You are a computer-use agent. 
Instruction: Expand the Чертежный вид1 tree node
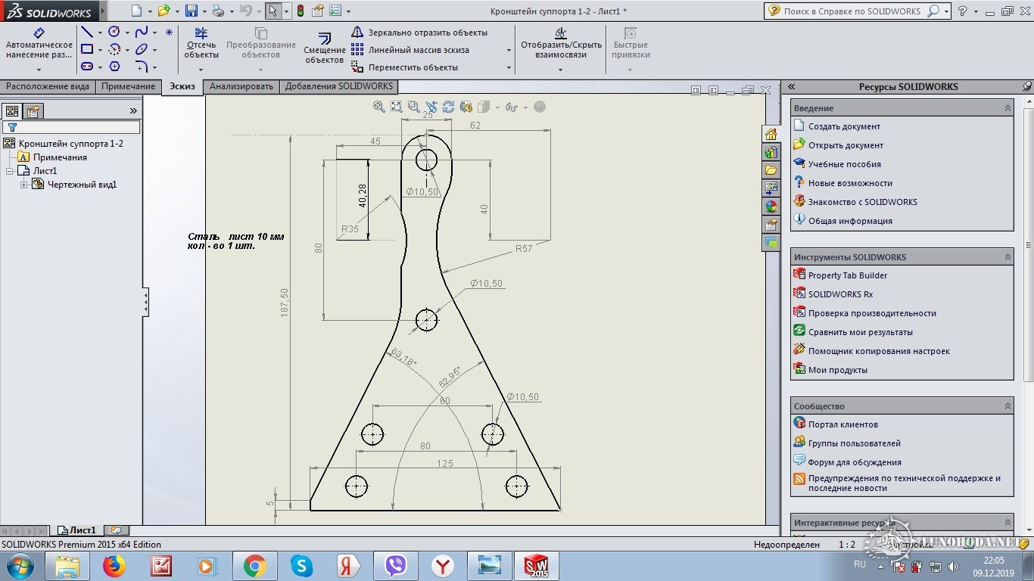(24, 185)
